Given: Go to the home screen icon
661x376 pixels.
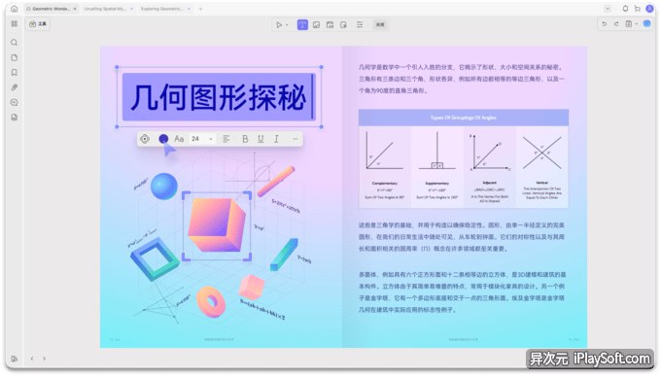Looking at the screenshot, I should pyautogui.click(x=14, y=9).
